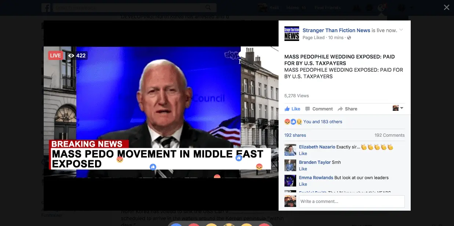Open Stranger Than Fiction News page avatar

292,34
